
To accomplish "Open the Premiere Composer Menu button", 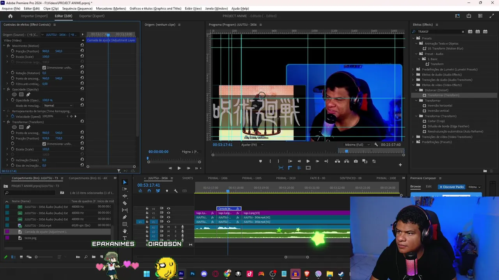I will (x=474, y=187).
